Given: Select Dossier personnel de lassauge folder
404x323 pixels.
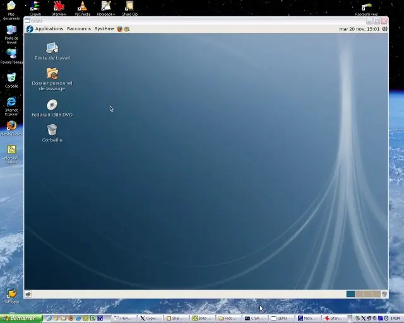Looking at the screenshot, I should click(52, 79).
